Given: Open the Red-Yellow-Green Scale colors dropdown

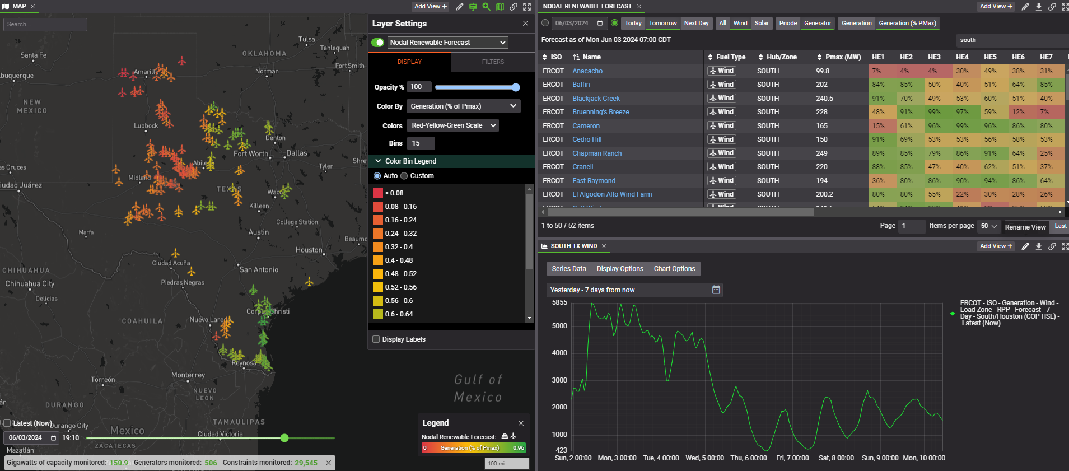Looking at the screenshot, I should pos(453,125).
